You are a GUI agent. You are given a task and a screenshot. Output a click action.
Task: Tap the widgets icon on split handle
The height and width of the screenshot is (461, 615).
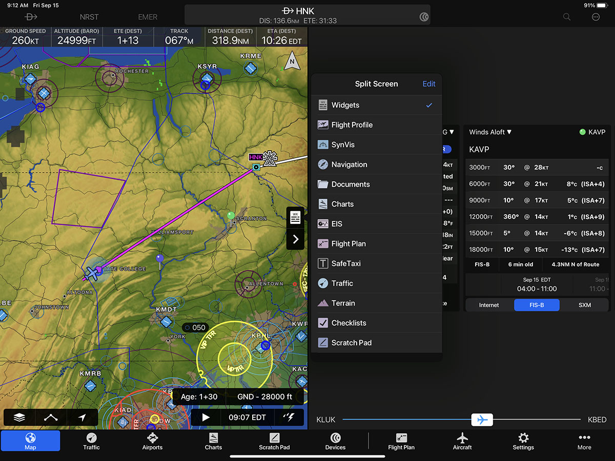tap(295, 218)
